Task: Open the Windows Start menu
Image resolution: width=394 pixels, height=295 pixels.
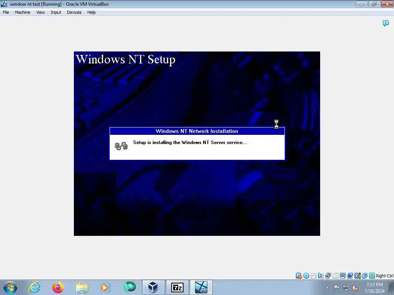Action: pyautogui.click(x=10, y=287)
